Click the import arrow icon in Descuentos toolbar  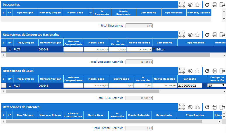coord(215,5)
